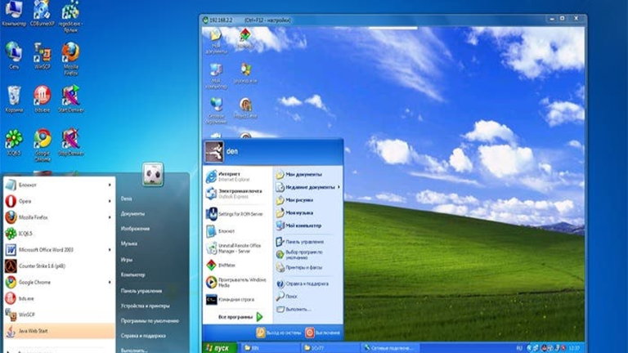Launch ICQ6.5 from the start menu list

point(59,234)
